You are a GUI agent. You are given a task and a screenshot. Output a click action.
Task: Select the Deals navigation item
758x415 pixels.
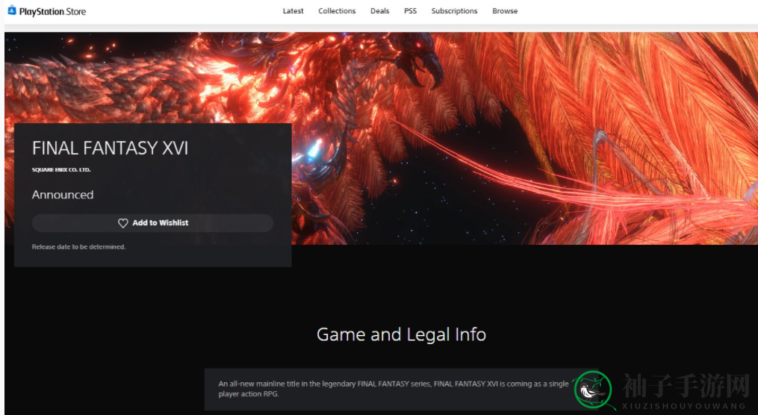pos(379,11)
